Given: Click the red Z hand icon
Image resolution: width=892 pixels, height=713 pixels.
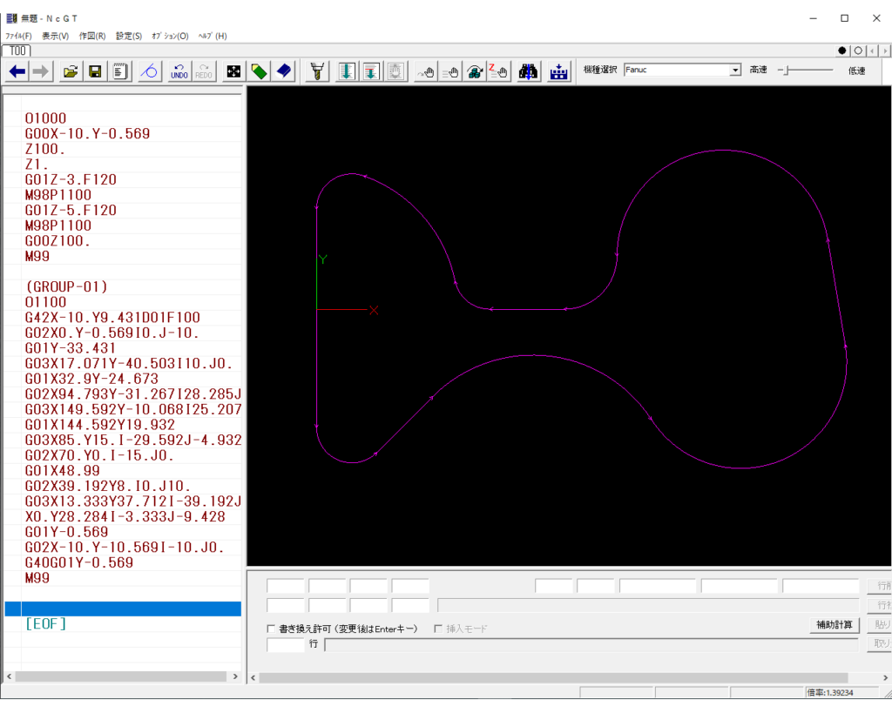Looking at the screenshot, I should click(x=498, y=71).
